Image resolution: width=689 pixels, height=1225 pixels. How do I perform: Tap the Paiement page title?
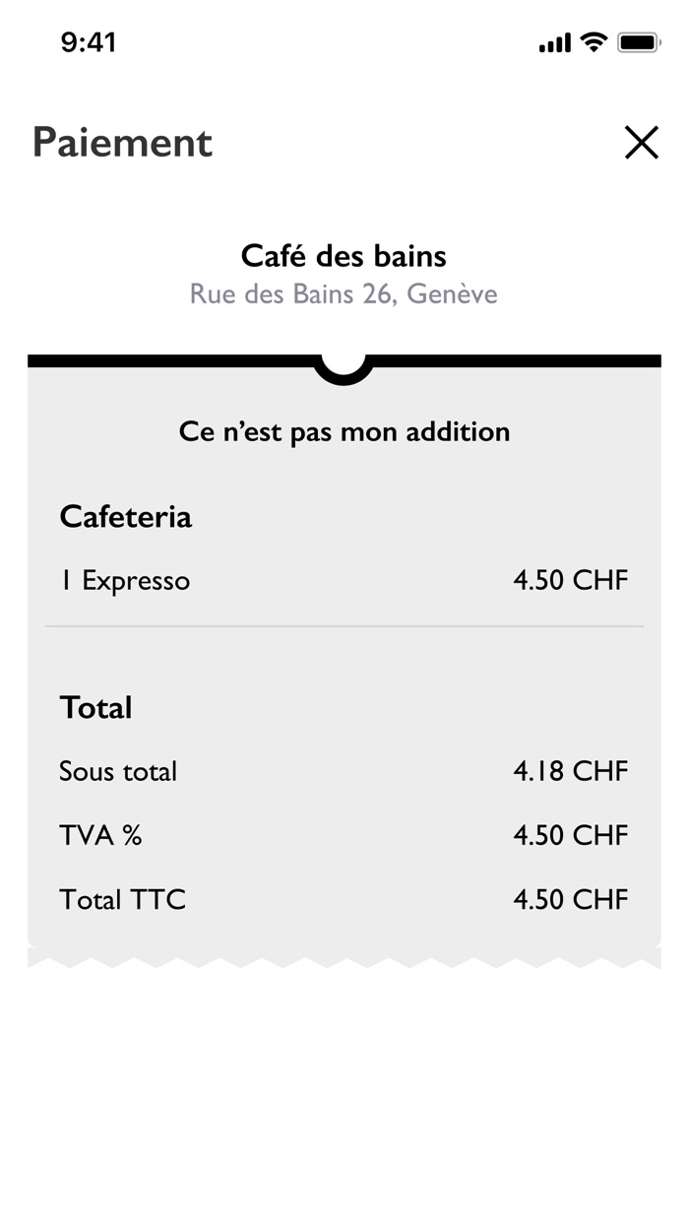122,143
